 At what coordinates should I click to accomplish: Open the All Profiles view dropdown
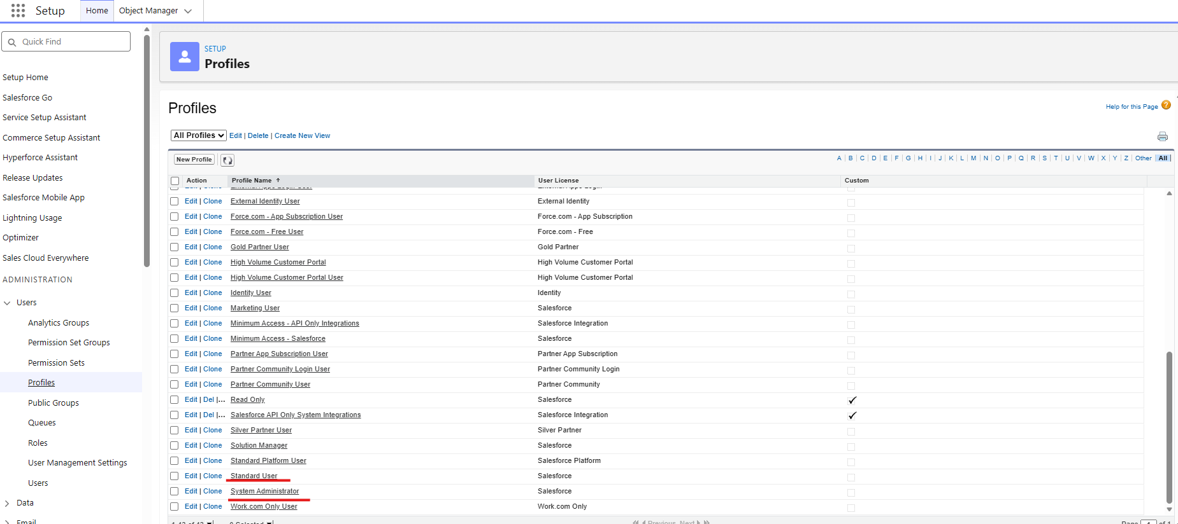pos(199,135)
